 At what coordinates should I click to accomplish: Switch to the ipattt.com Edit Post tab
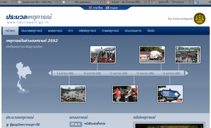tap(38, 2)
